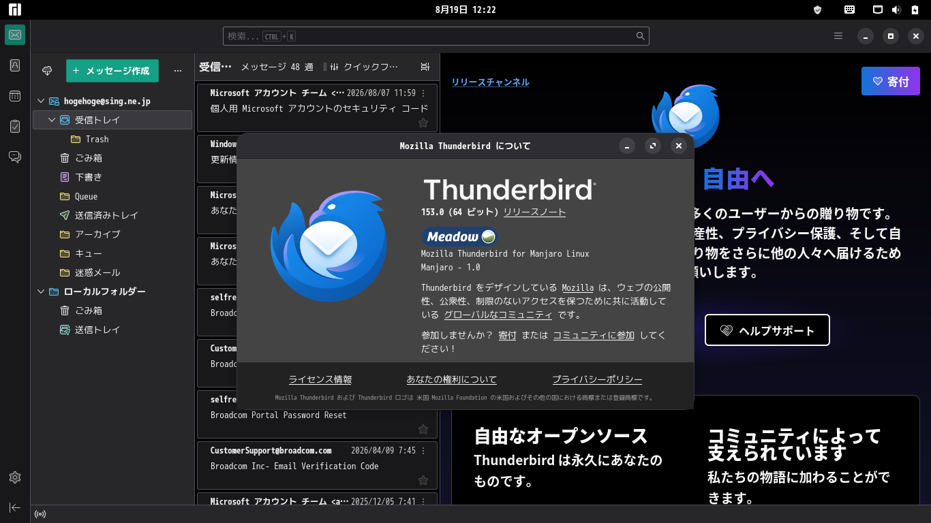The width and height of the screenshot is (931, 523).
Task: Click message list display options icon
Action: coord(425,67)
